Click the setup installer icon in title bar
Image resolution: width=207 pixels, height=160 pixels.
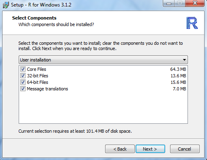point(6,5)
